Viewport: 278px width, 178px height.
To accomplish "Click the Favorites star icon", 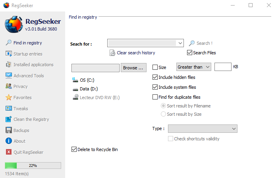I will tap(8, 97).
